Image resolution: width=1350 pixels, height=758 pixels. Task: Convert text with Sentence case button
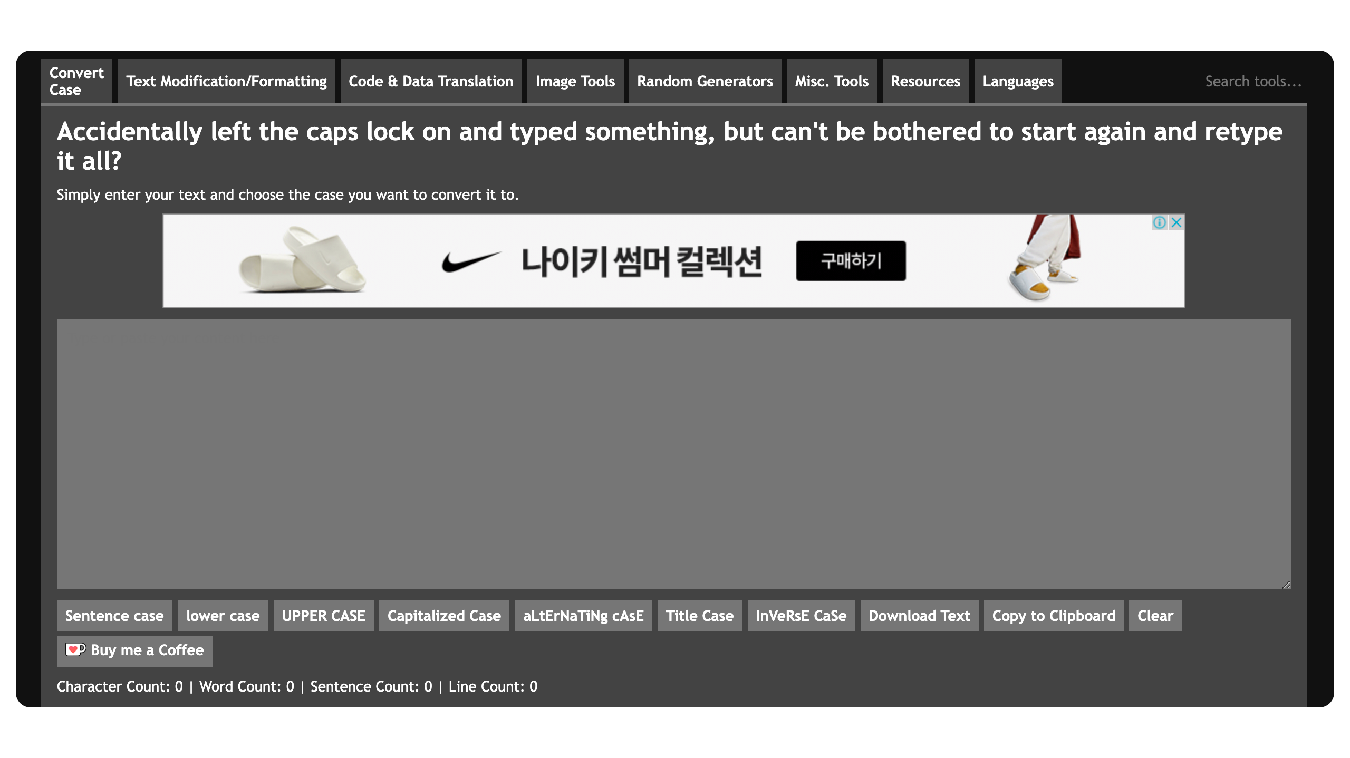point(114,616)
